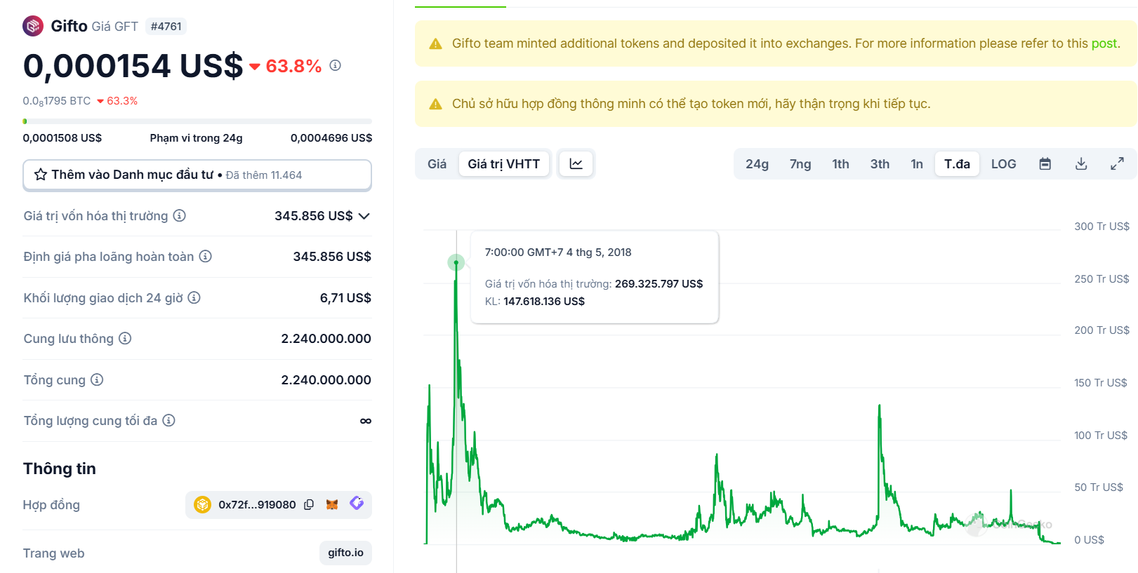Click info icon next to Tổng cung

pos(97,379)
